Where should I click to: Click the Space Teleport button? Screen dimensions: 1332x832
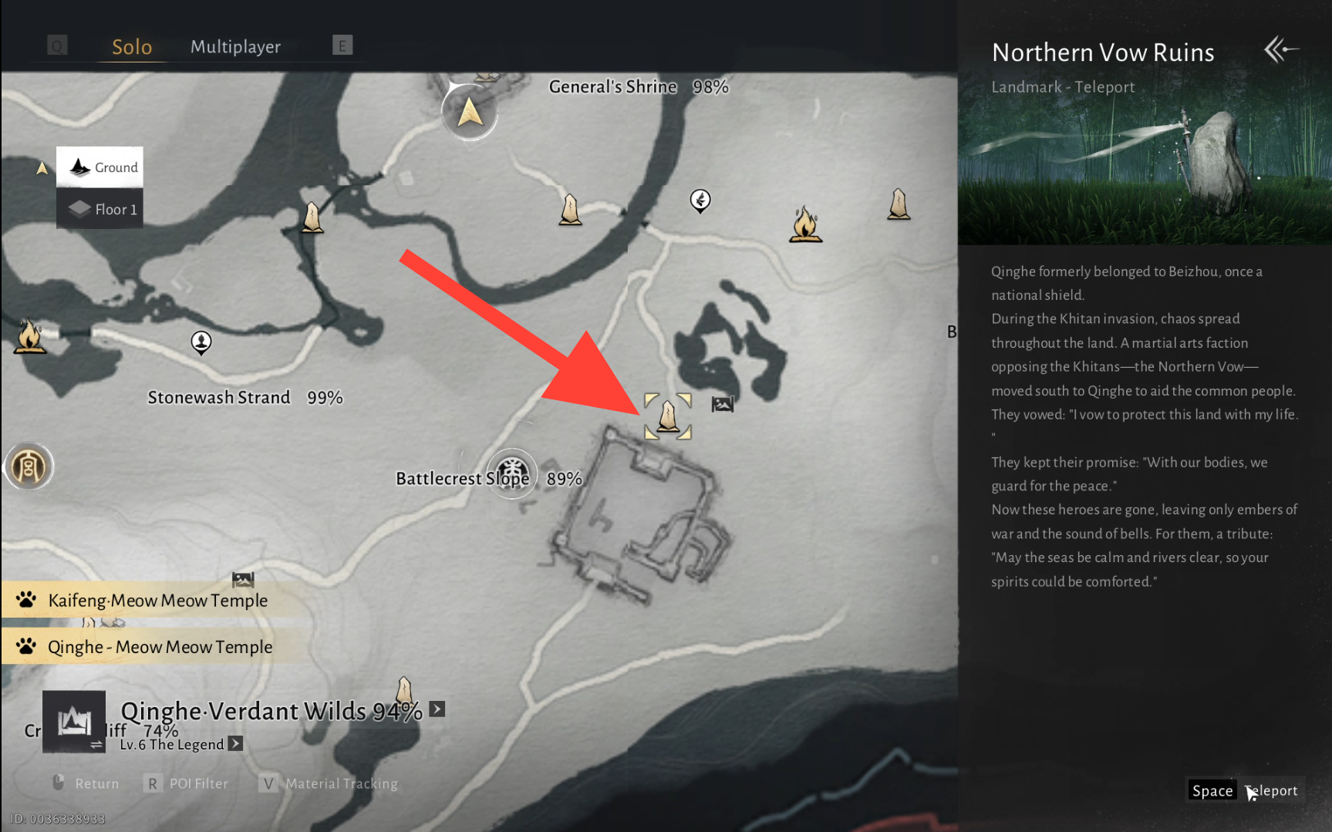pos(1245,790)
